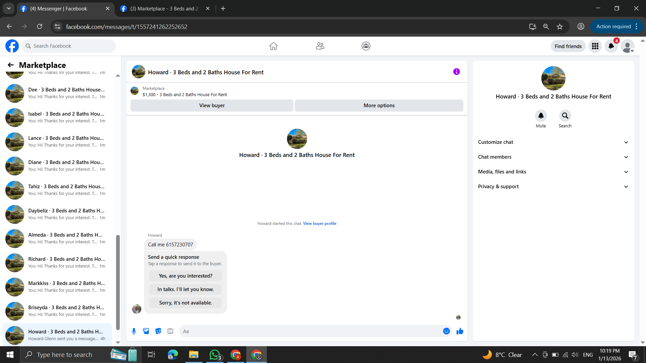The image size is (646, 363).
Task: Search within the conversation using the magnifier icon
Action: (565, 116)
